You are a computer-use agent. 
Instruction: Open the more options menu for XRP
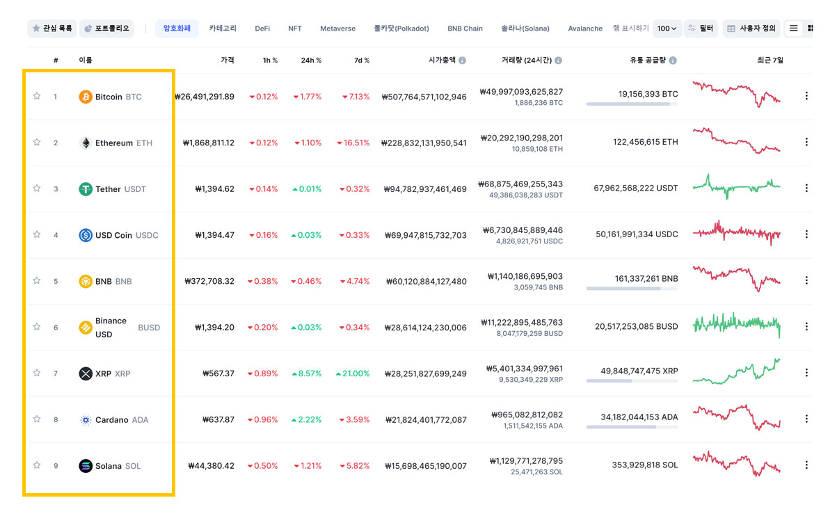[806, 373]
